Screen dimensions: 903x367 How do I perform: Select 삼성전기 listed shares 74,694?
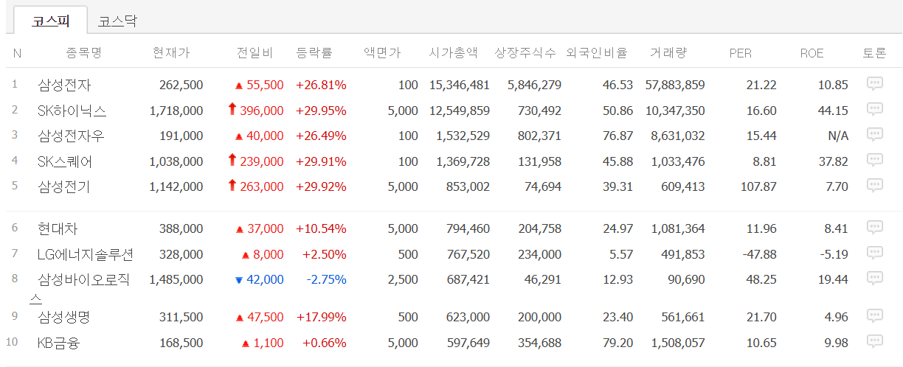tap(542, 186)
